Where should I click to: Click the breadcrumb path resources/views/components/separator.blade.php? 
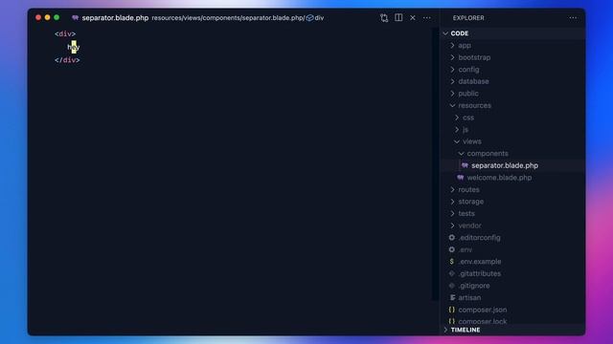pos(228,18)
